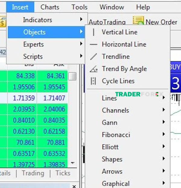181x188 pixels.
Task: Expand the Lines submenu arrow
Action: [164, 98]
